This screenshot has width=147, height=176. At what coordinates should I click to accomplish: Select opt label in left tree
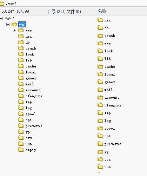29,120
